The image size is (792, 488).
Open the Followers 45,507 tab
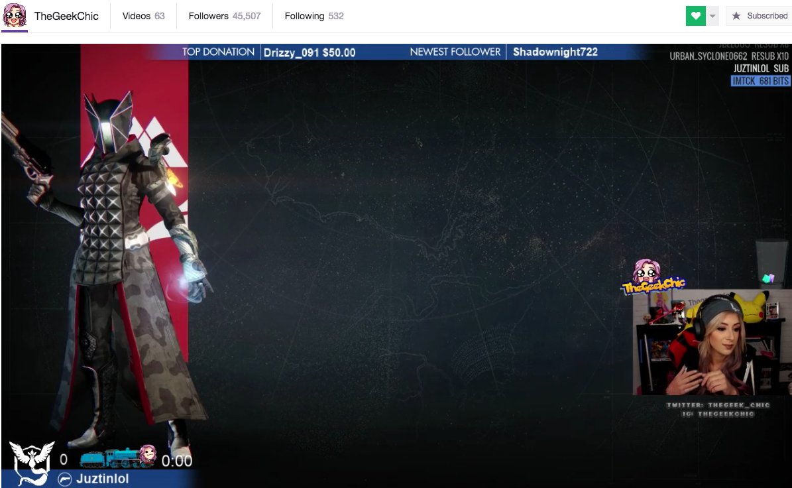[x=224, y=16]
